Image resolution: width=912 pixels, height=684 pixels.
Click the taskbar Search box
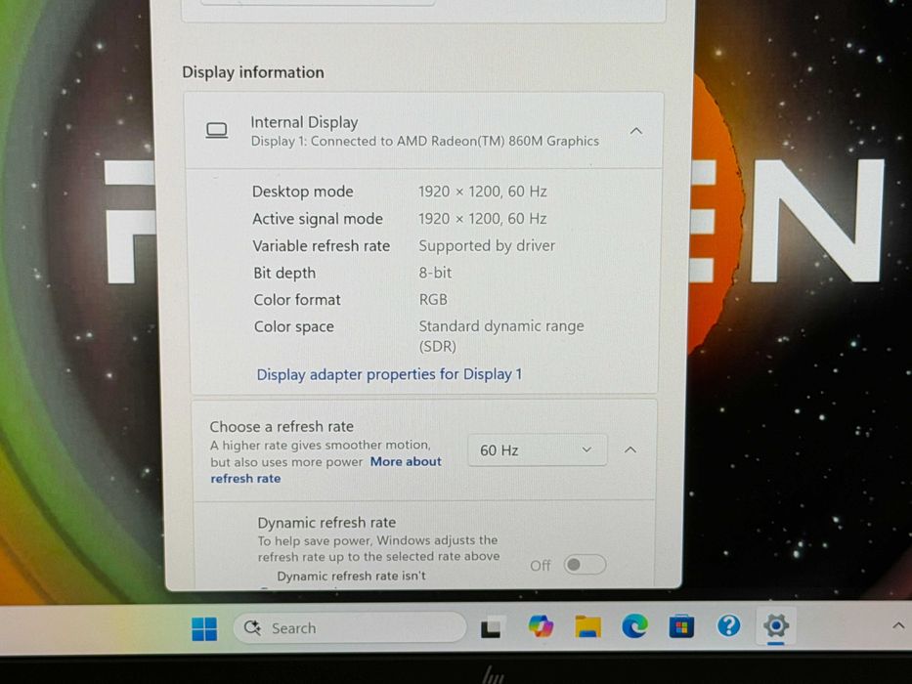350,627
